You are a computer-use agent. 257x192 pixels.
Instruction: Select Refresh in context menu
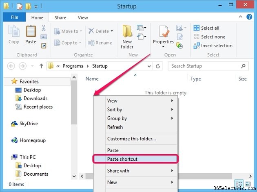135,127
